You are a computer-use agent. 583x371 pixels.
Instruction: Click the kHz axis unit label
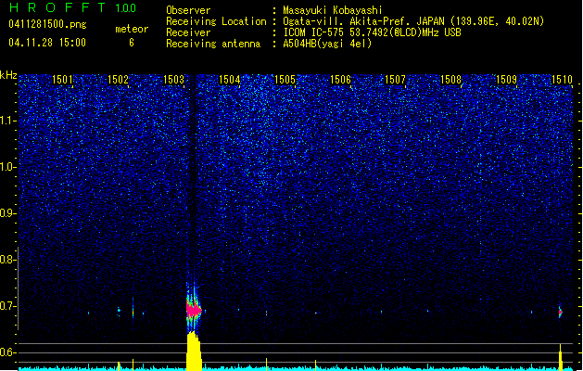8,75
